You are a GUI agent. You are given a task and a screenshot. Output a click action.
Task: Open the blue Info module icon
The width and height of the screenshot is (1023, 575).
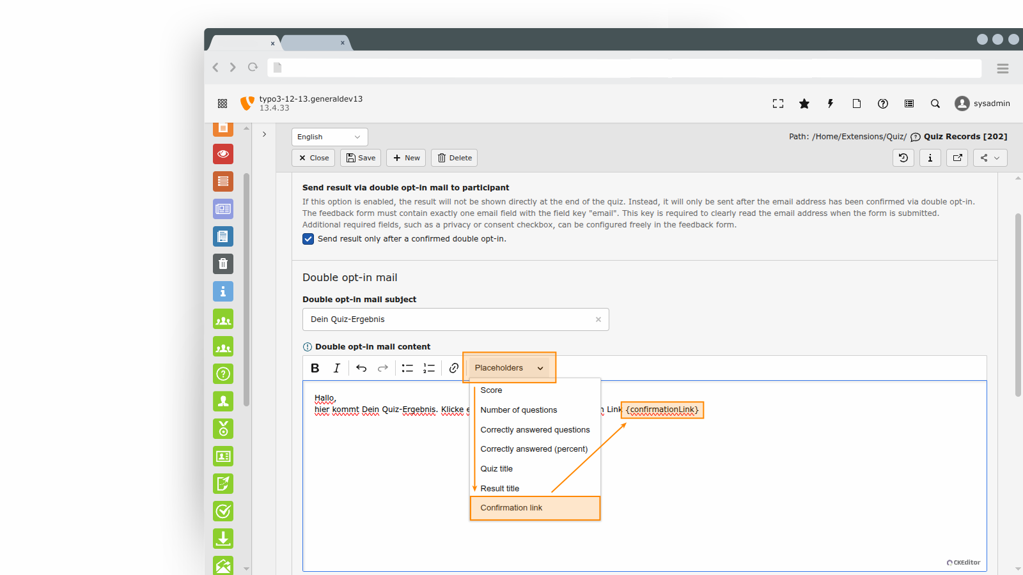click(x=223, y=291)
